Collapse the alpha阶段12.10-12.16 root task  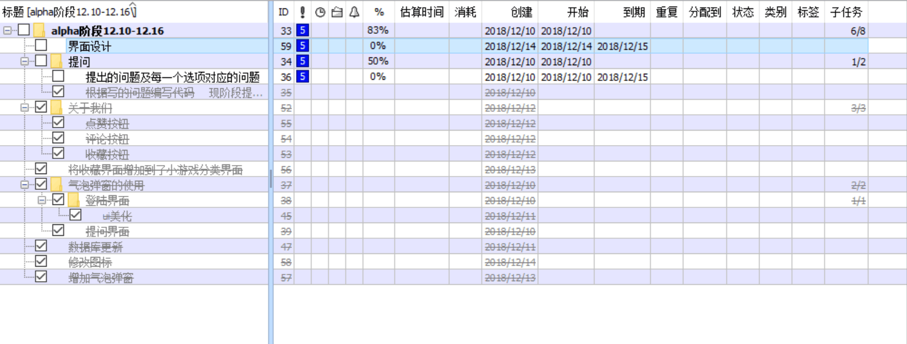7,30
